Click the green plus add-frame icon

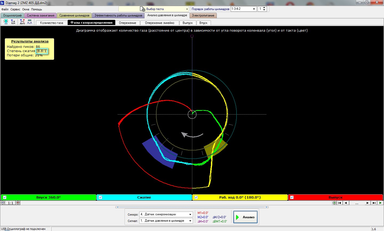(x=334, y=203)
